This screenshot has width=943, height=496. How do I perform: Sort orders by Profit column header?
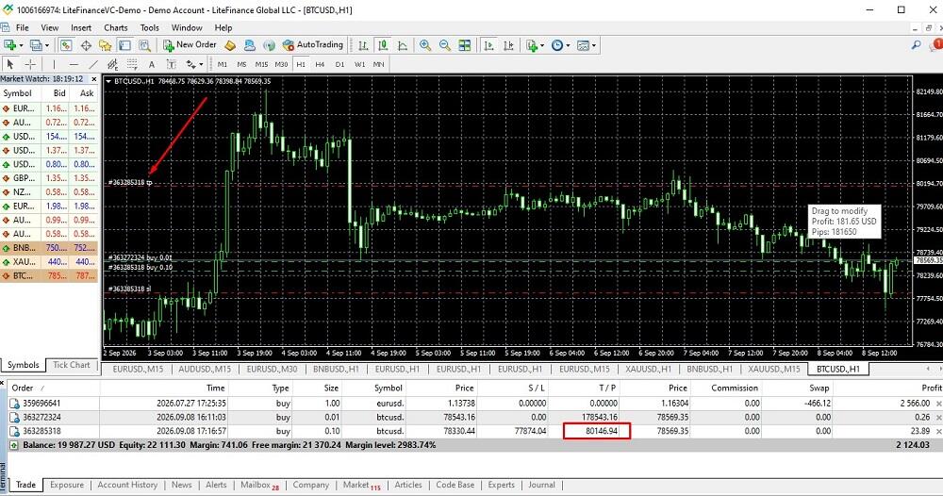click(931, 388)
